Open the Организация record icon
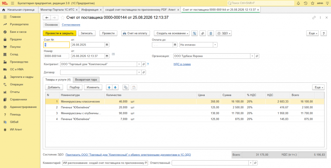This screenshot has width=331, height=168. 257,56
